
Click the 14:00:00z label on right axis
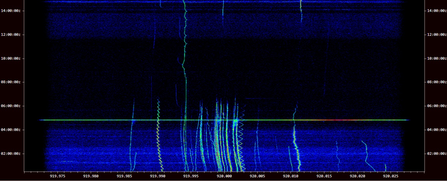(x=437, y=11)
